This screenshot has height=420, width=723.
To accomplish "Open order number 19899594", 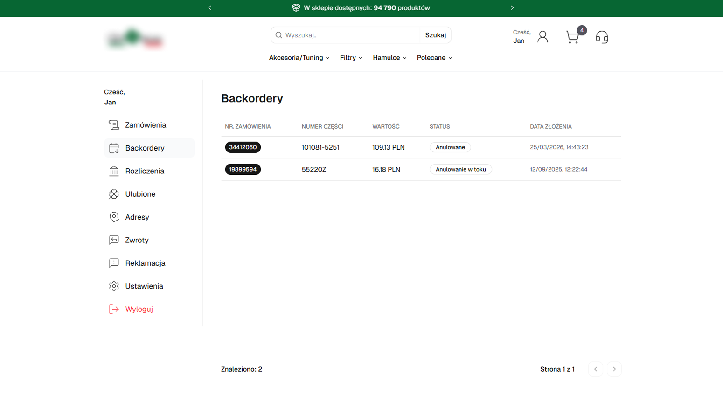I will [x=243, y=169].
